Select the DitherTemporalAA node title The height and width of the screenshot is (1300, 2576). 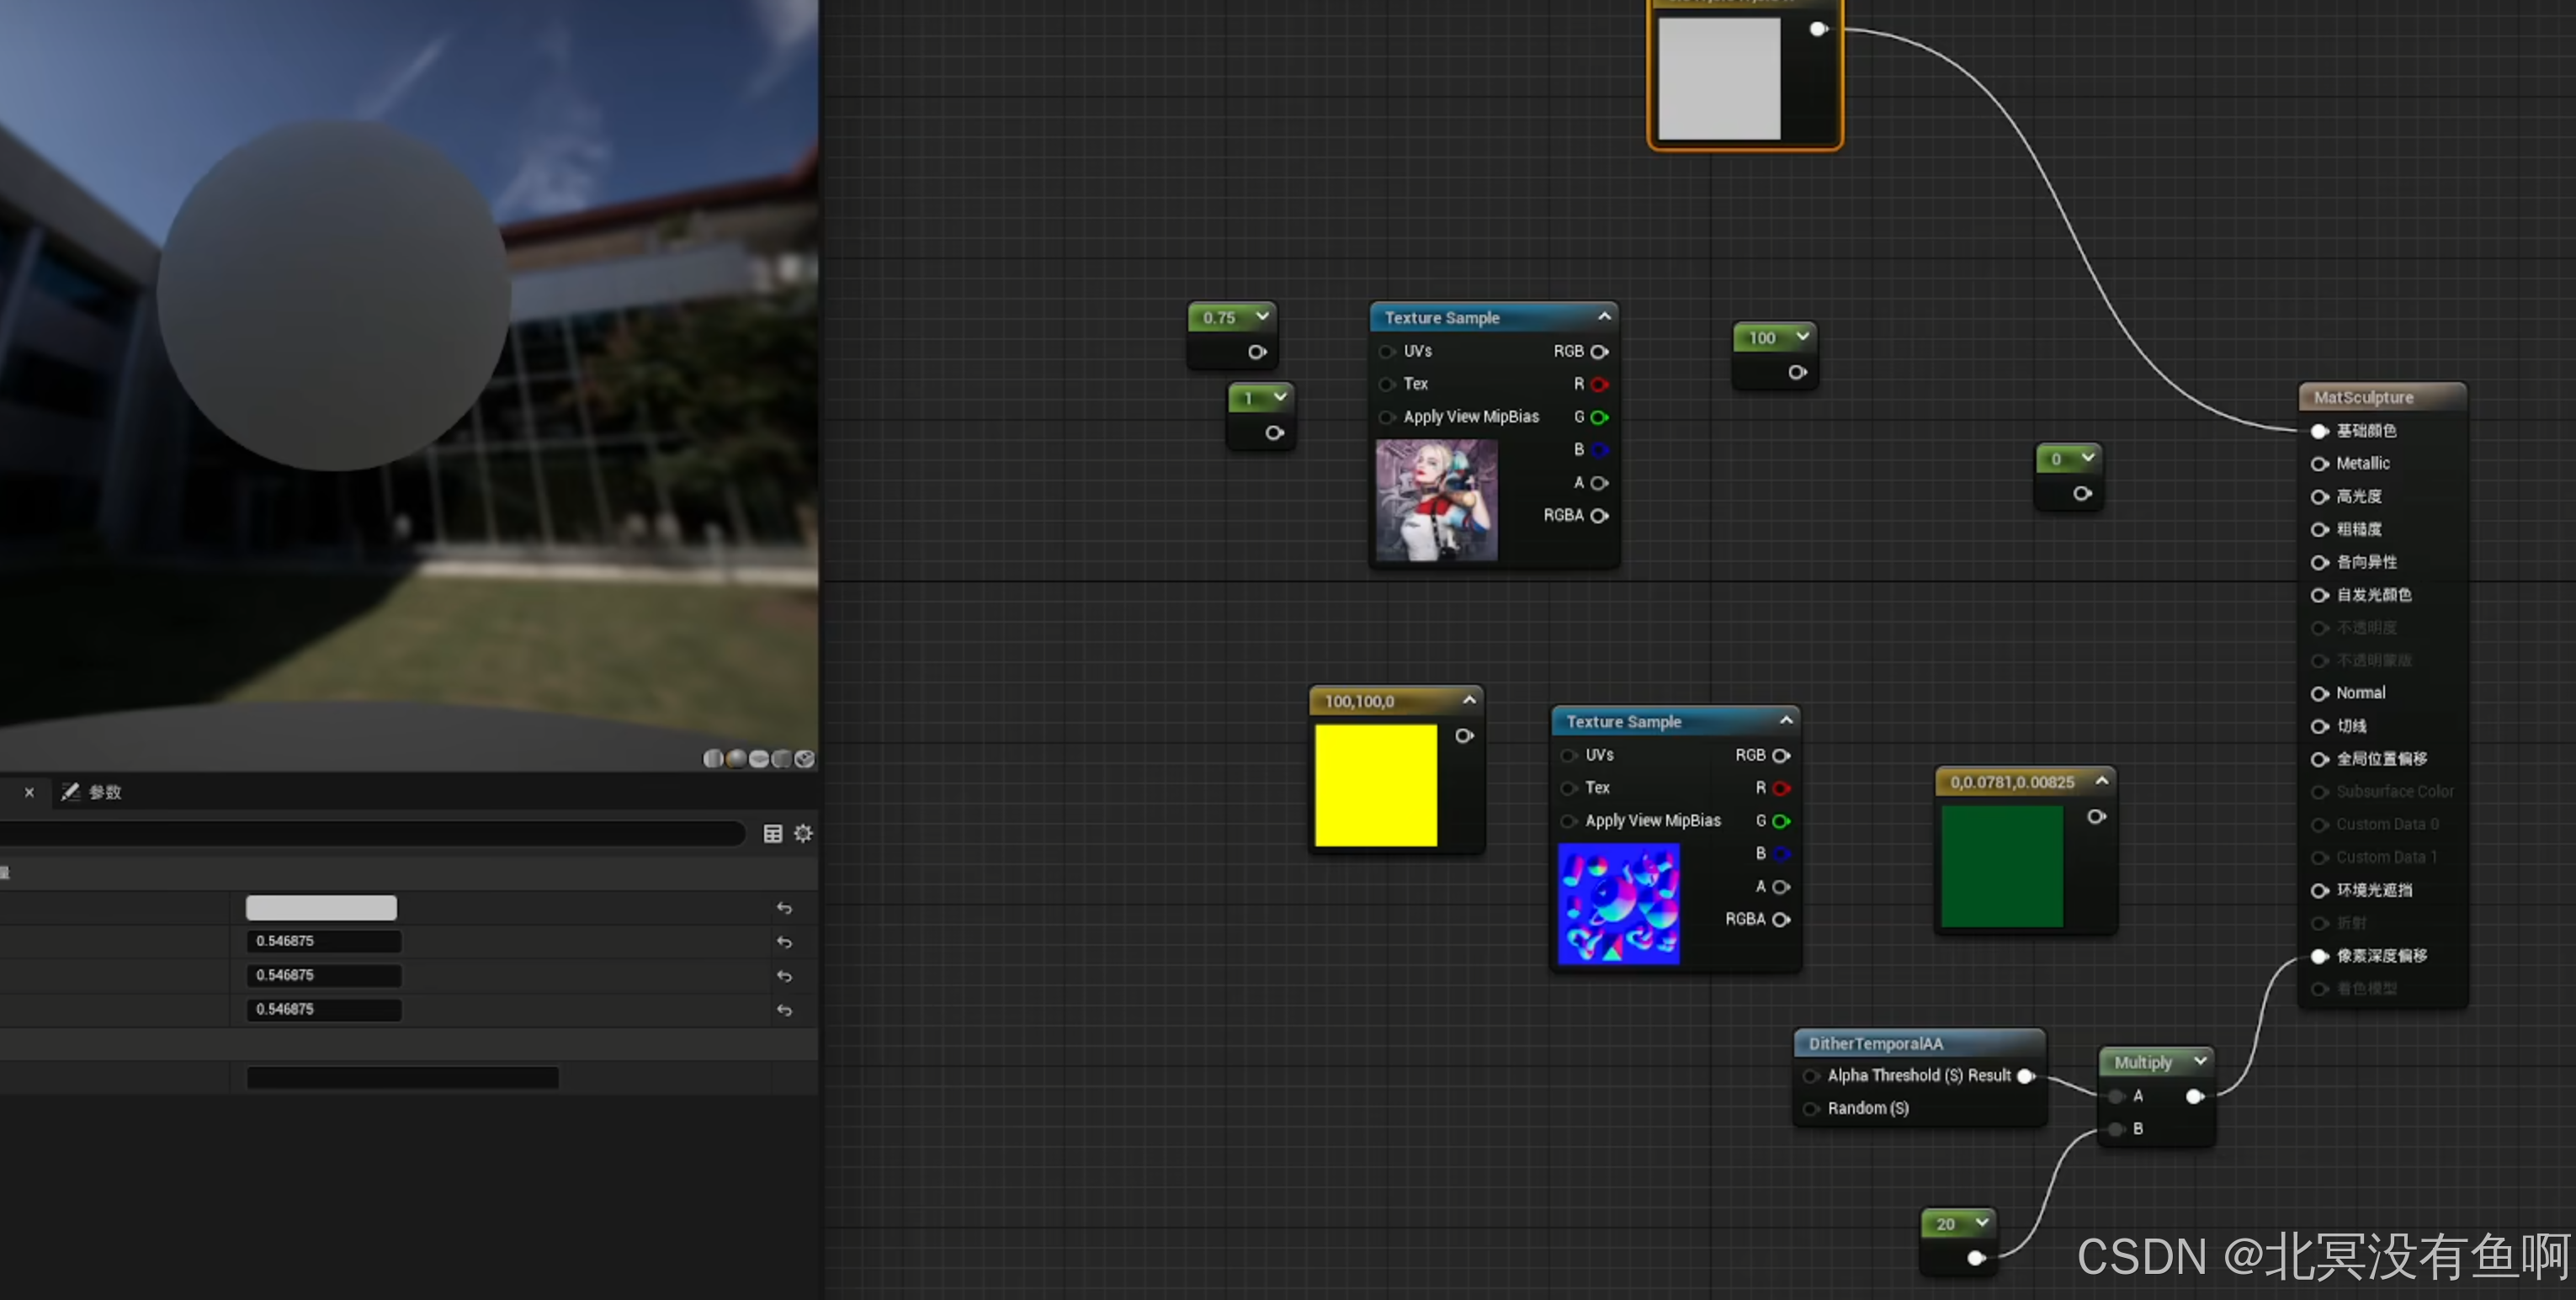pyautogui.click(x=1875, y=1043)
